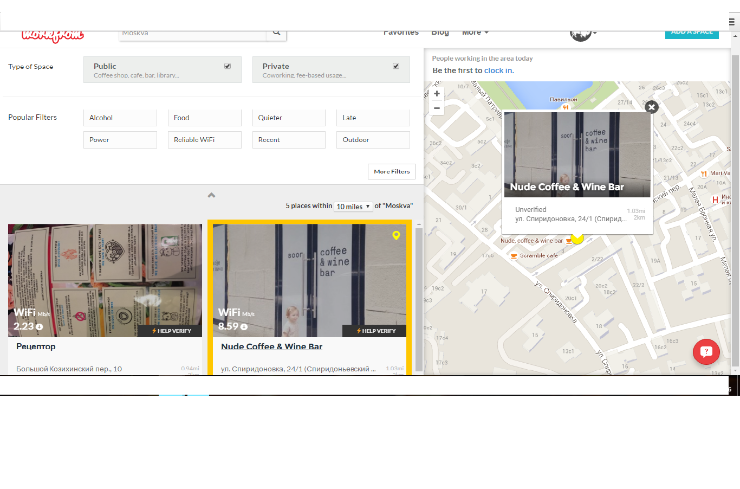Screen dimensions: 740x489
Task: Open the Blog page
Action: tap(440, 33)
